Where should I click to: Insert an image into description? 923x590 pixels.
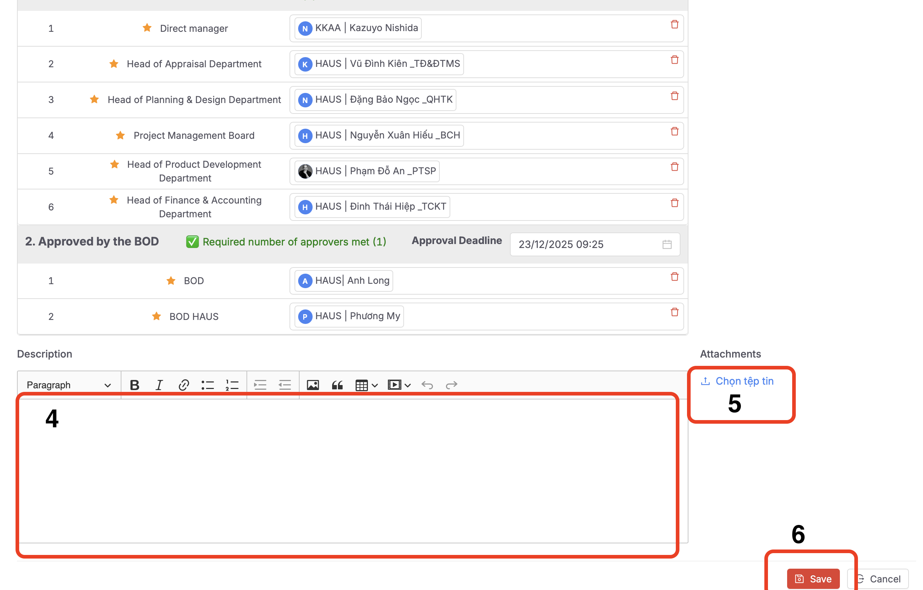[313, 385]
